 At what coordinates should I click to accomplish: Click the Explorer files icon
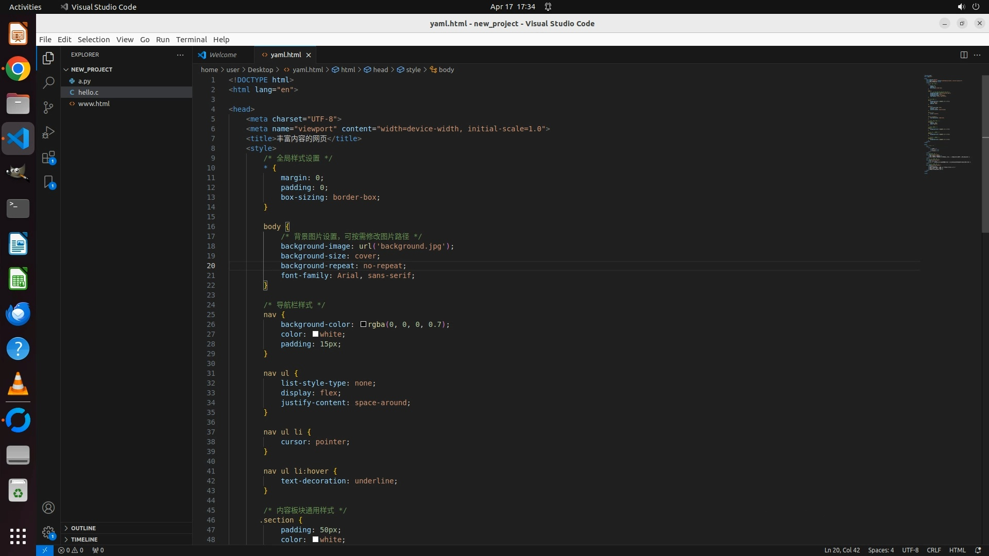pos(48,58)
